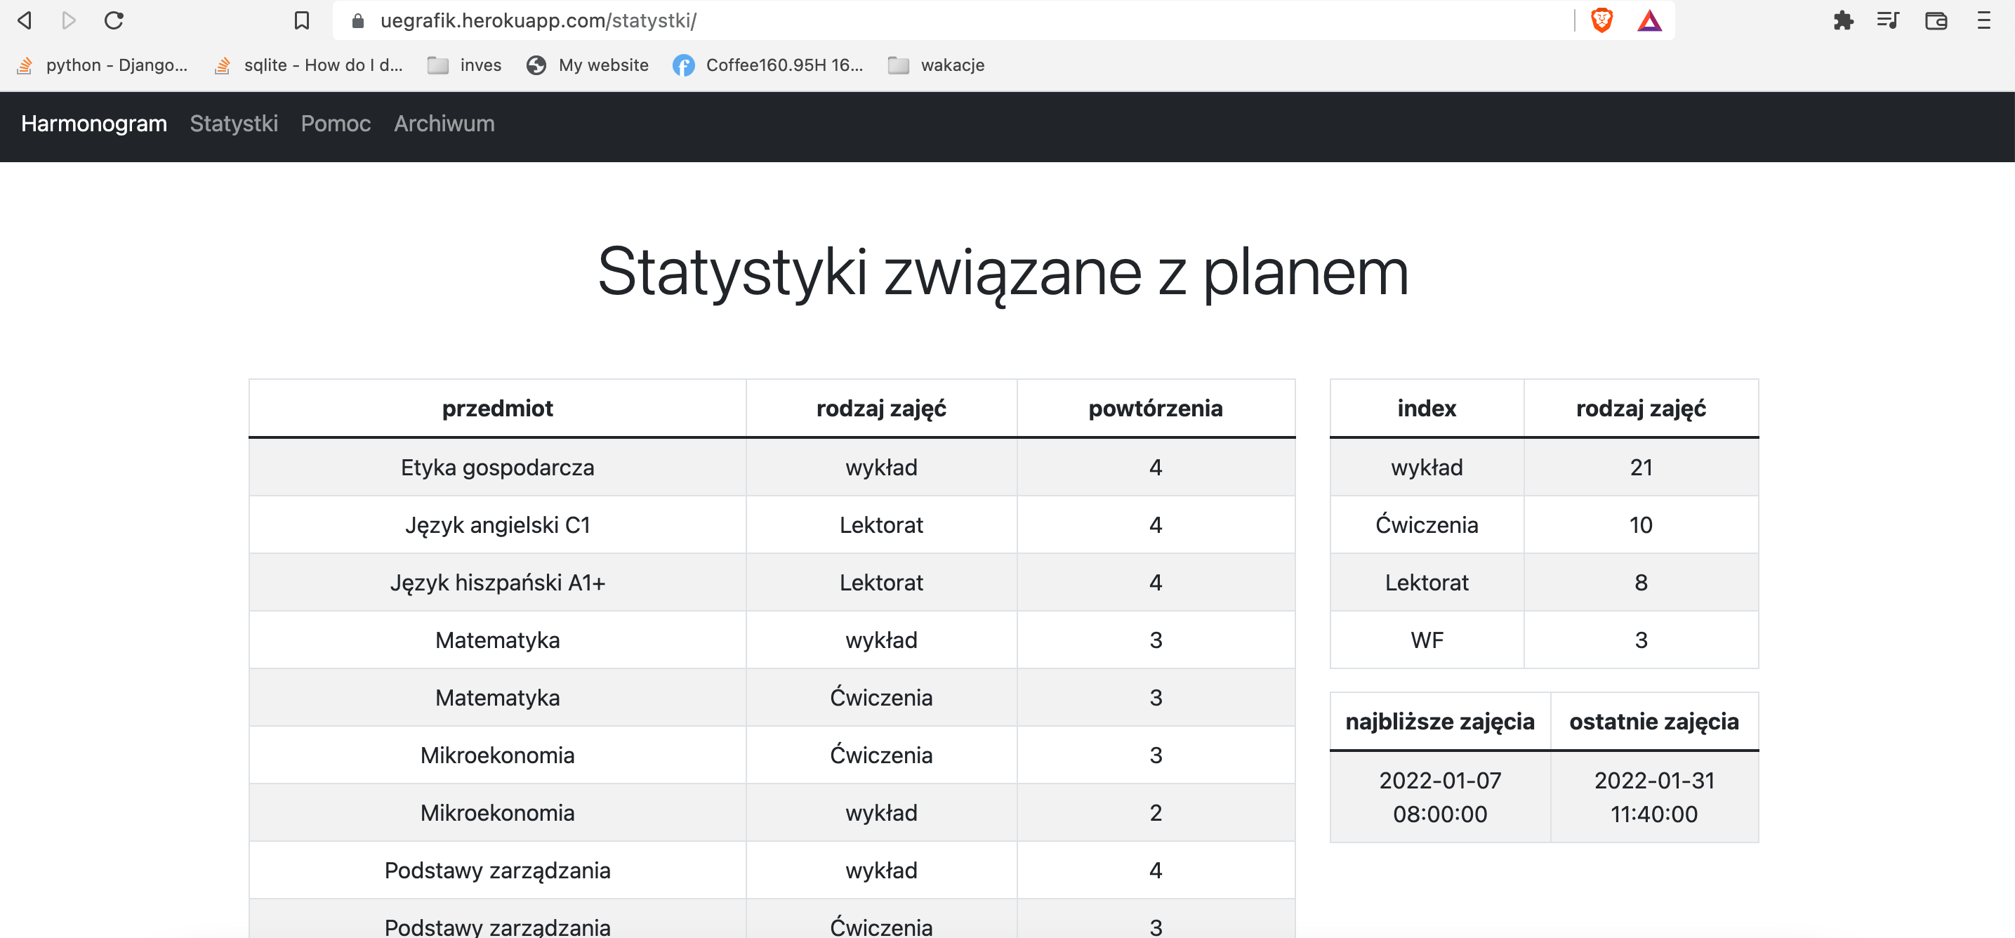Open the Brave Rewards triangle icon
Viewport: 2015px width, 938px height.
[x=1651, y=20]
